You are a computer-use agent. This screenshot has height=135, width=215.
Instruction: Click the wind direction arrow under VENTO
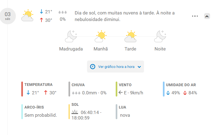click(121, 92)
